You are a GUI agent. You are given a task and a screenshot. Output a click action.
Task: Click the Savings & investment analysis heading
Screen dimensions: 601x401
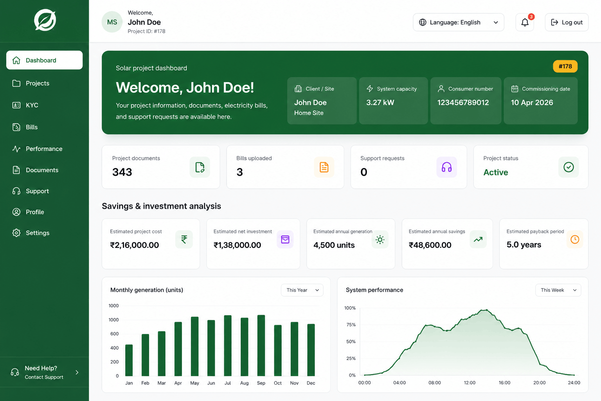(161, 206)
